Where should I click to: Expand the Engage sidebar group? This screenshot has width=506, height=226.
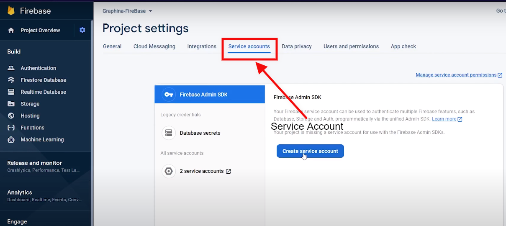coord(17,222)
